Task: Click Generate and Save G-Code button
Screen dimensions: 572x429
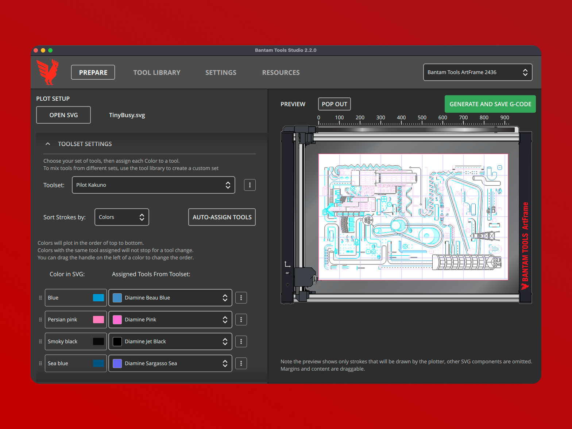Action: point(490,104)
